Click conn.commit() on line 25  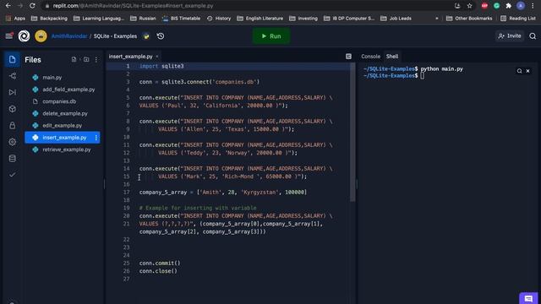tap(160, 263)
